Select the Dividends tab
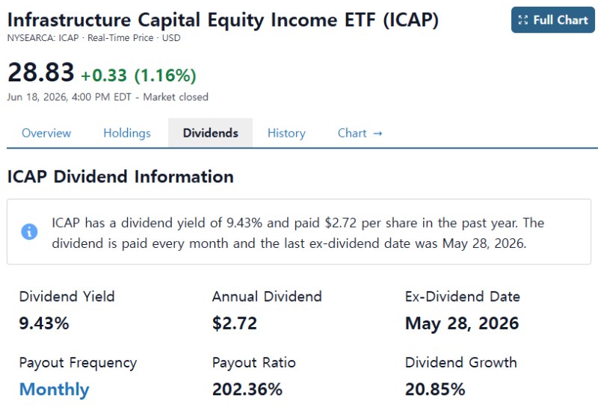Viewport: 598px width, 407px height. pyautogui.click(x=211, y=133)
